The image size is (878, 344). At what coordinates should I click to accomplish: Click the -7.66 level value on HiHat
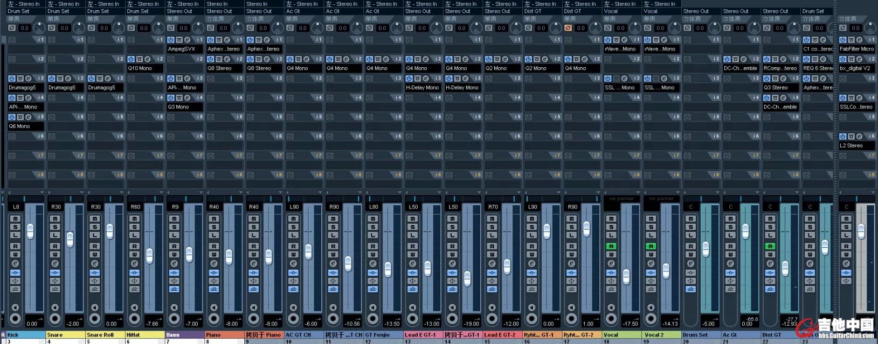coord(152,324)
